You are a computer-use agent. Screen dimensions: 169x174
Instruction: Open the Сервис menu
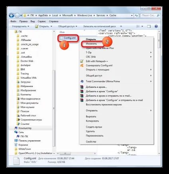tap(42, 21)
